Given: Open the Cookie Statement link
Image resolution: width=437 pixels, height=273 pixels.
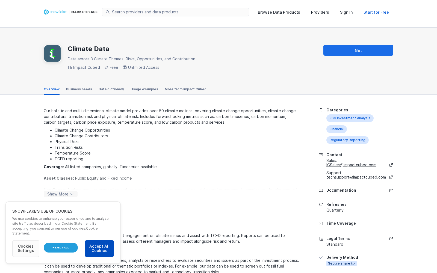Looking at the screenshot, I should click(x=55, y=231).
